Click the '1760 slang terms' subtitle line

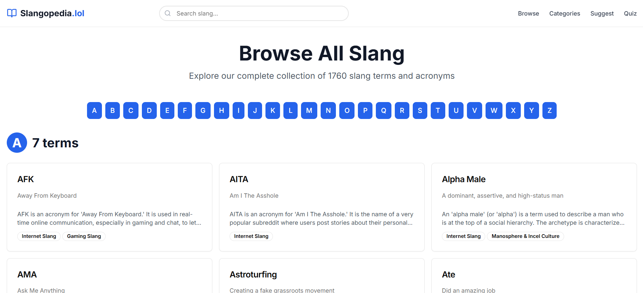(322, 76)
